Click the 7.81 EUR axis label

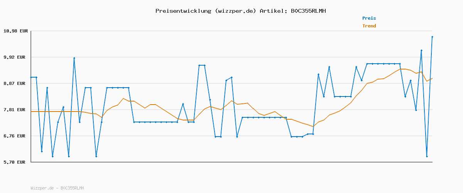coord(15,110)
